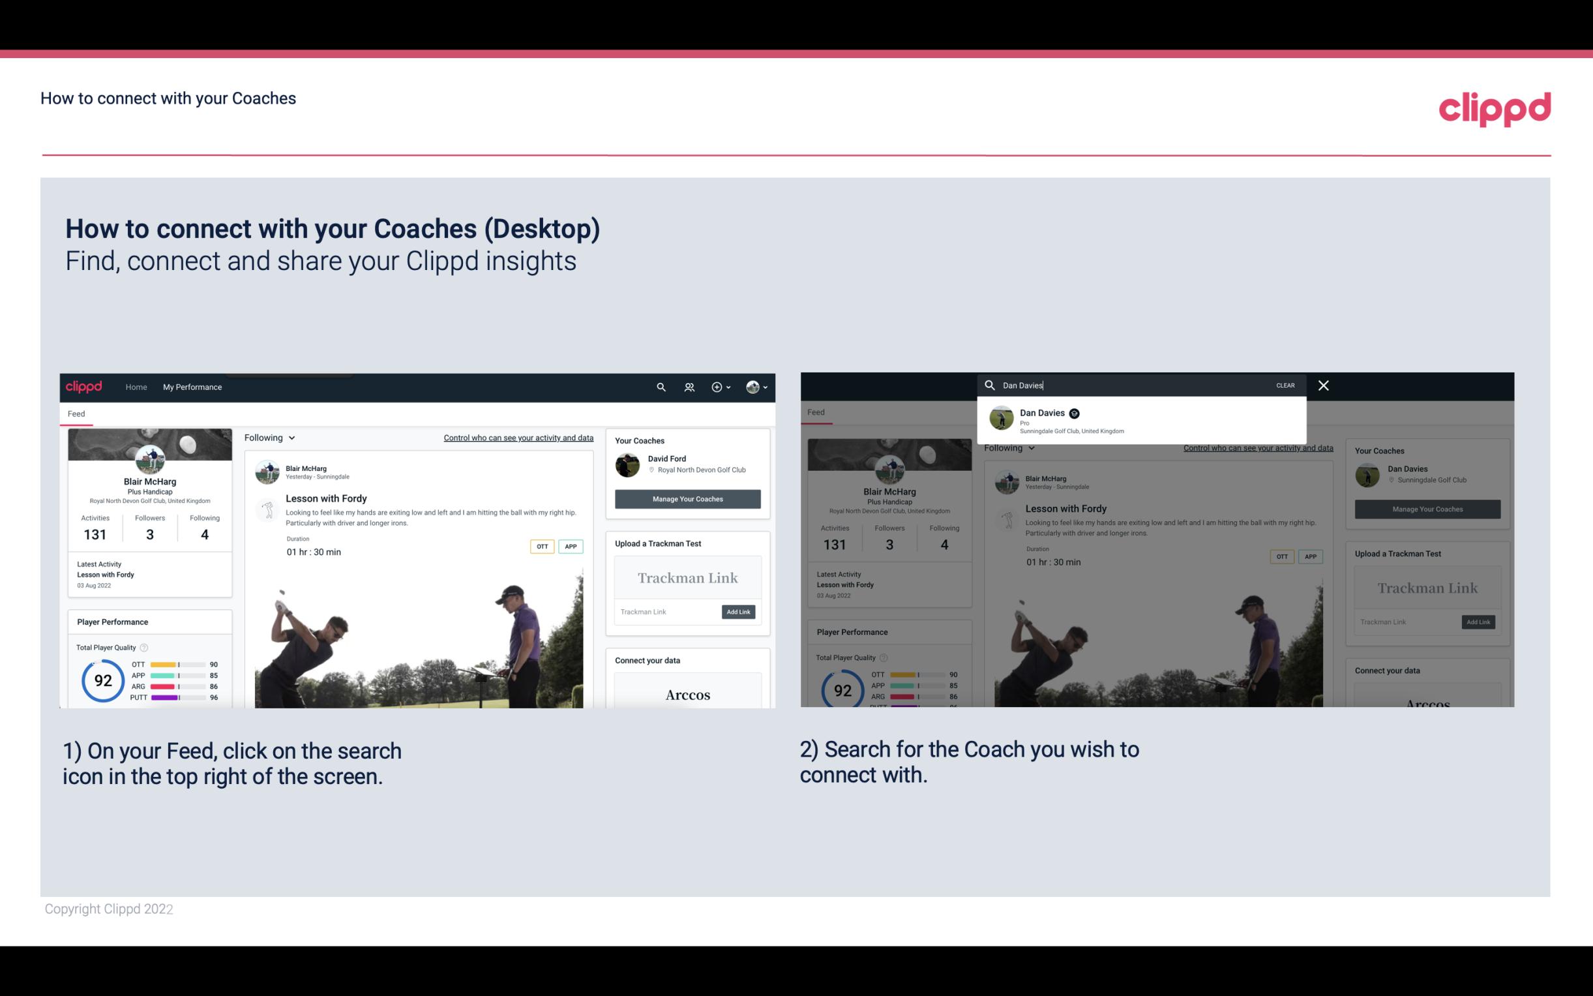1593x996 pixels.
Task: Click the globe/language icon in navbar
Action: tap(751, 387)
